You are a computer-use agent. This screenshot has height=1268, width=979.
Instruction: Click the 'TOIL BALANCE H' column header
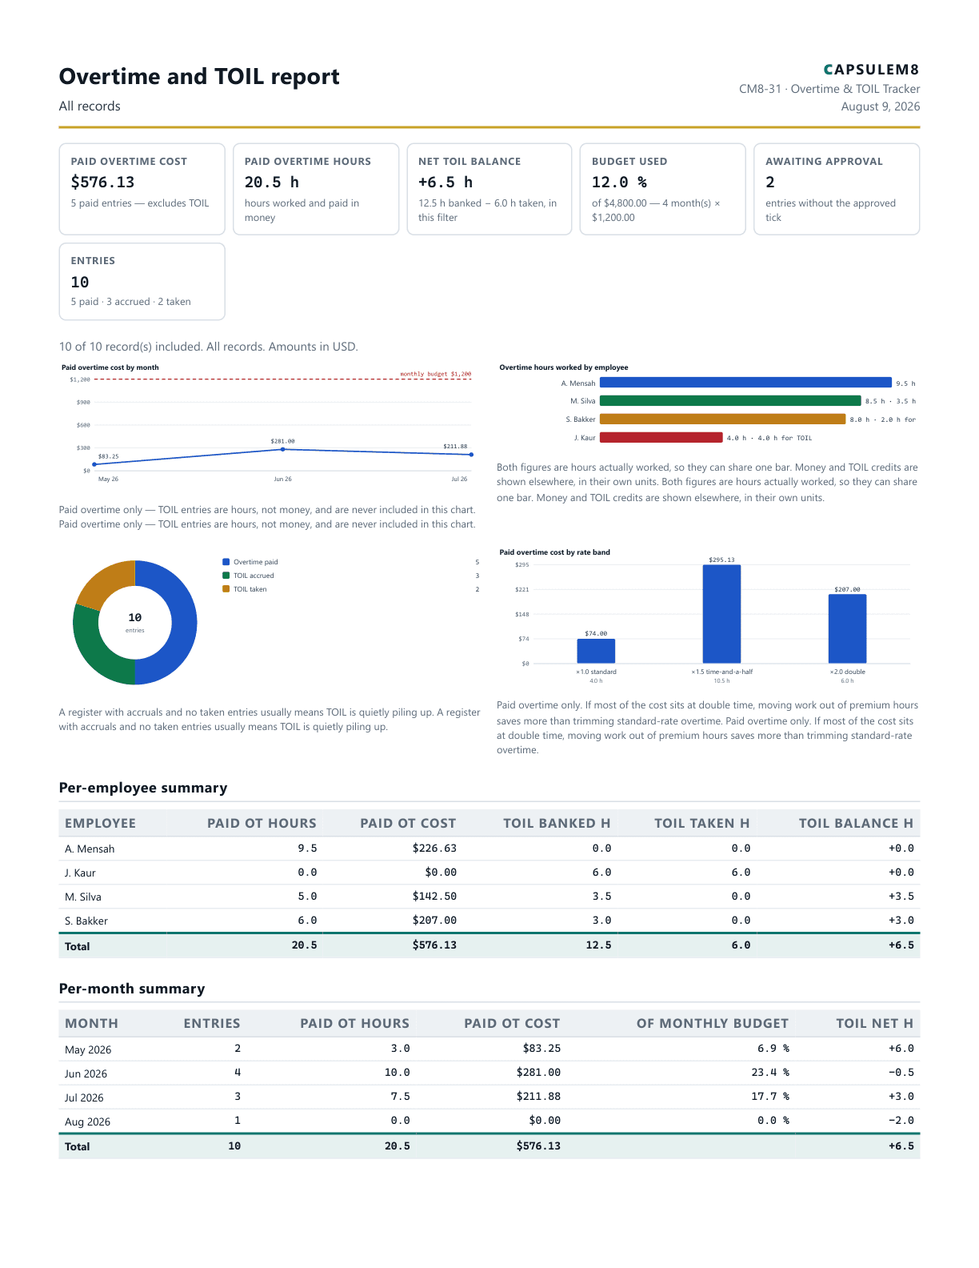coord(856,823)
